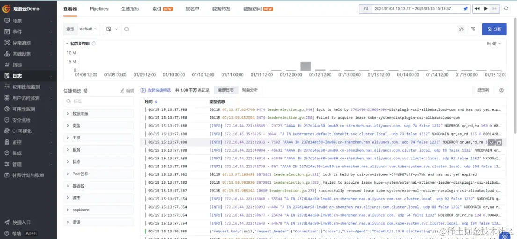Open 应用性能监测 in the sidebar

29,87
